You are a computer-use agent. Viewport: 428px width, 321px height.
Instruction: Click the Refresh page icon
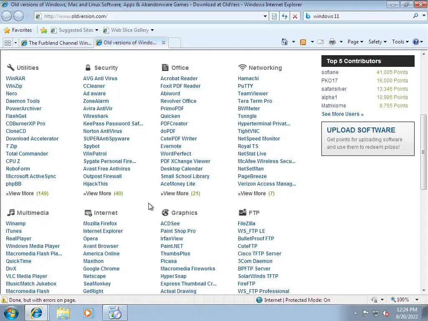(x=284, y=16)
